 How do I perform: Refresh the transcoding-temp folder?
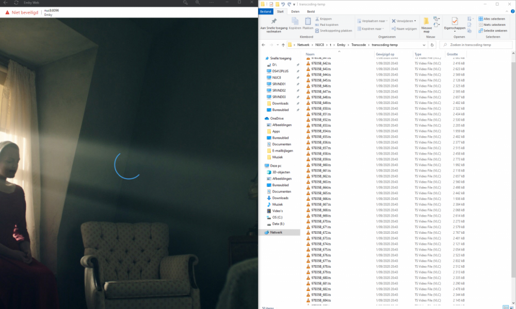(432, 45)
